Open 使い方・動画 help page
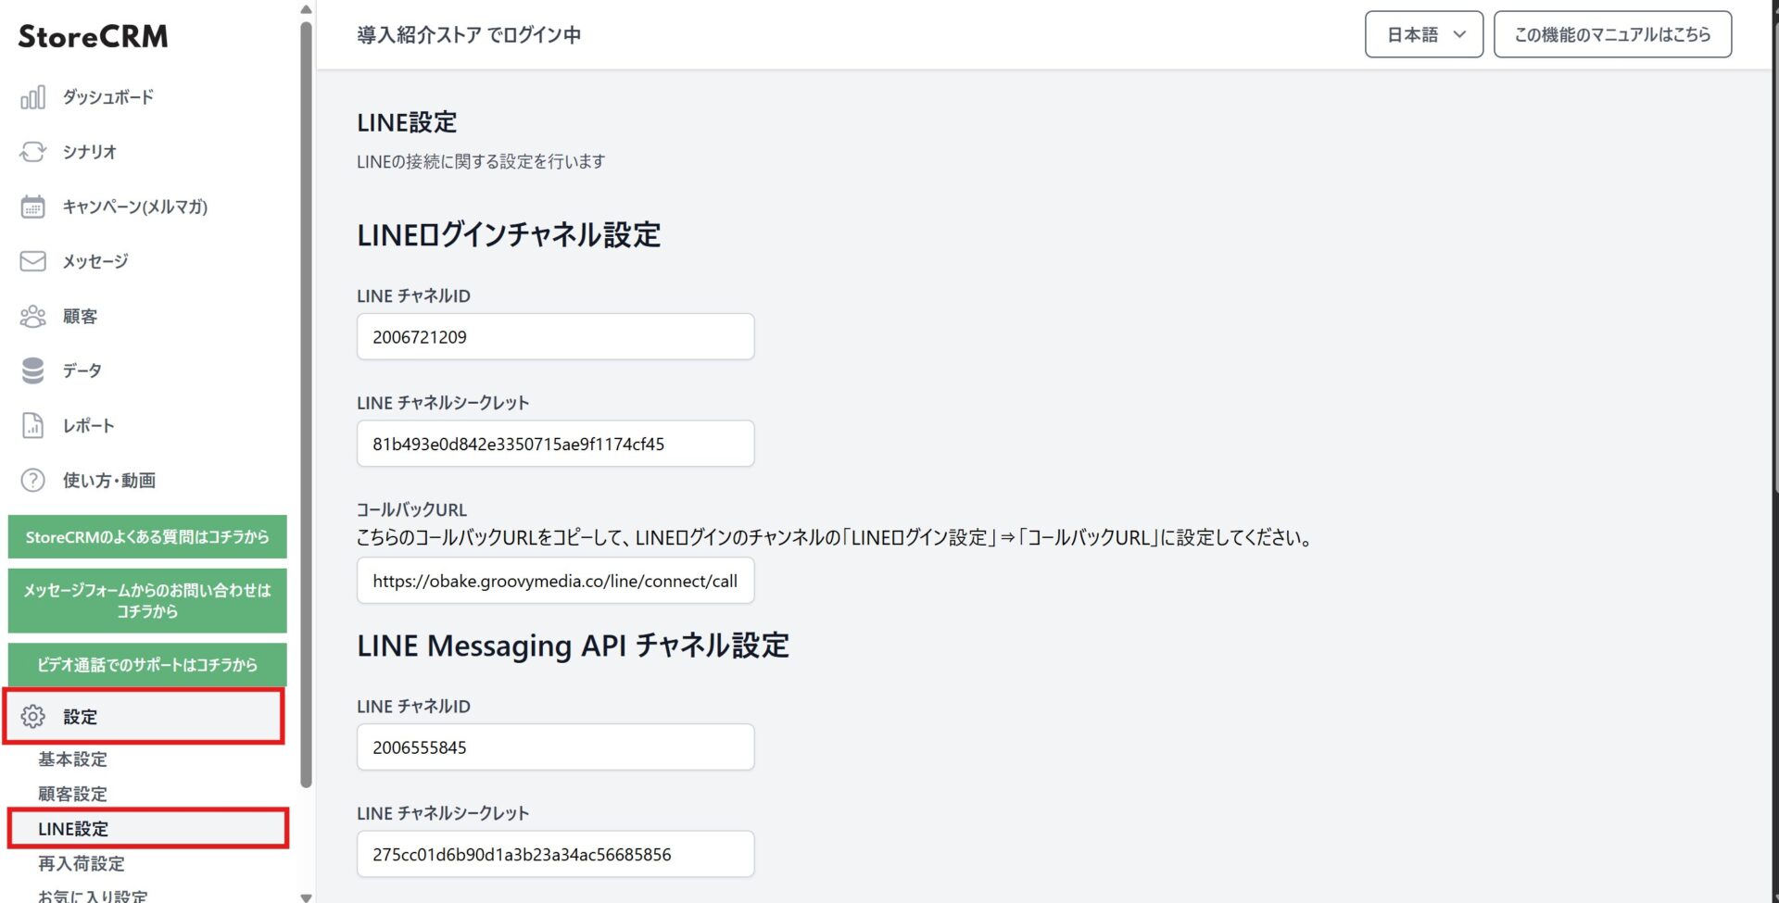1779x903 pixels. (108, 481)
